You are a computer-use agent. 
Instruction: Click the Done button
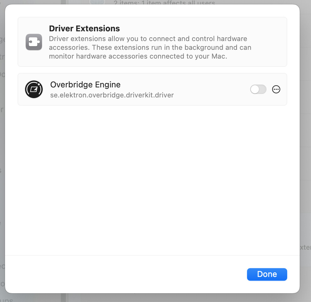[267, 274]
